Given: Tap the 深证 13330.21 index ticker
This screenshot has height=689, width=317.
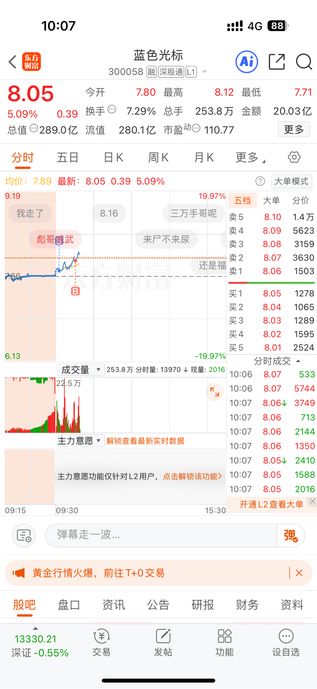Looking at the screenshot, I should coord(40,646).
